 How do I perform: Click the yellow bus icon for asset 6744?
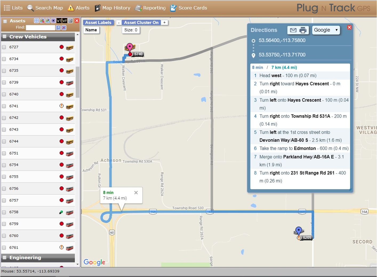pos(70,142)
